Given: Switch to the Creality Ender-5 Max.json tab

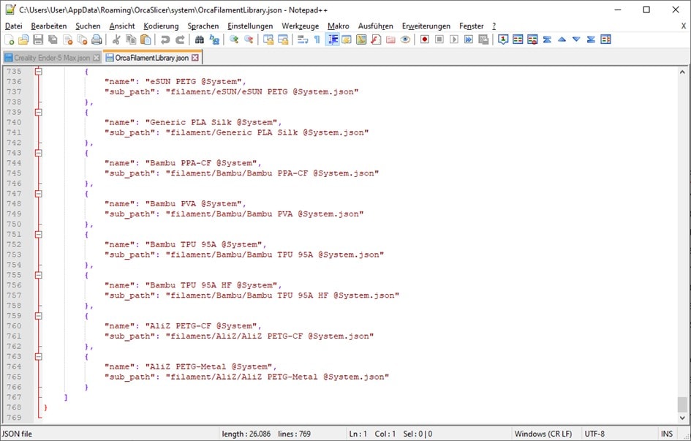Looking at the screenshot, I should click(x=47, y=58).
